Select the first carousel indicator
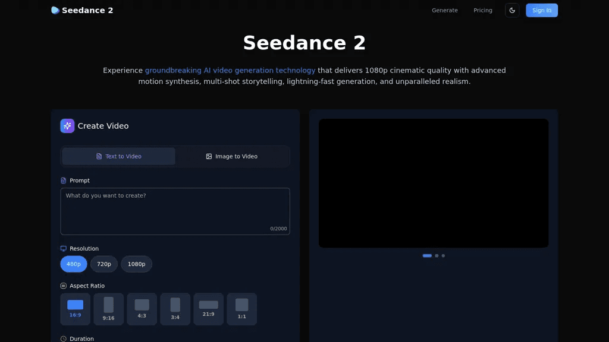609x342 pixels. click(x=427, y=256)
